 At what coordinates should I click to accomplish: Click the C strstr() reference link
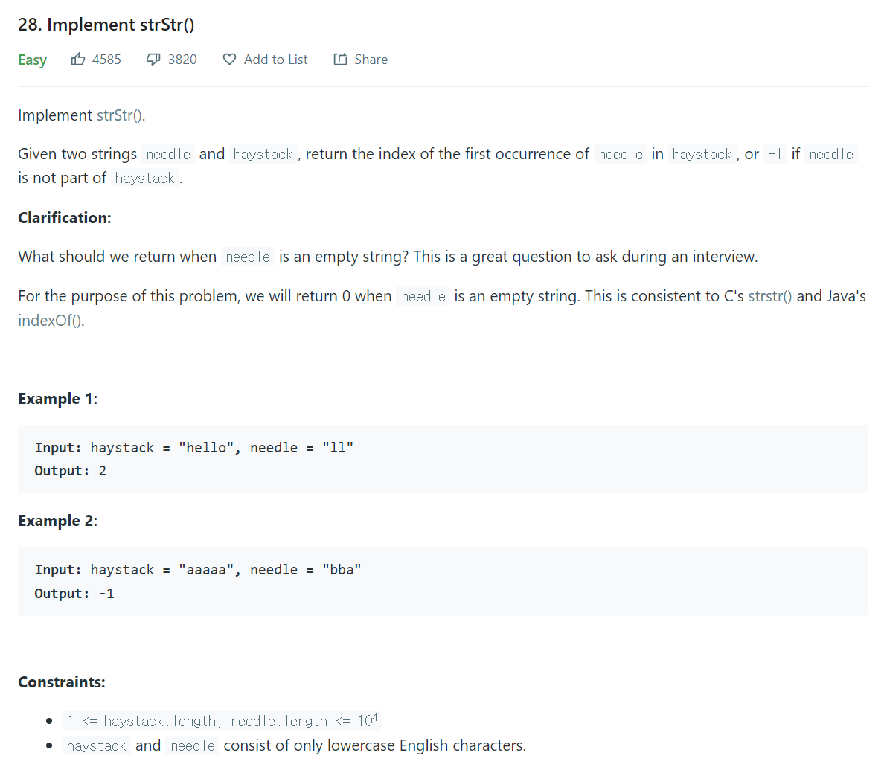tap(769, 295)
